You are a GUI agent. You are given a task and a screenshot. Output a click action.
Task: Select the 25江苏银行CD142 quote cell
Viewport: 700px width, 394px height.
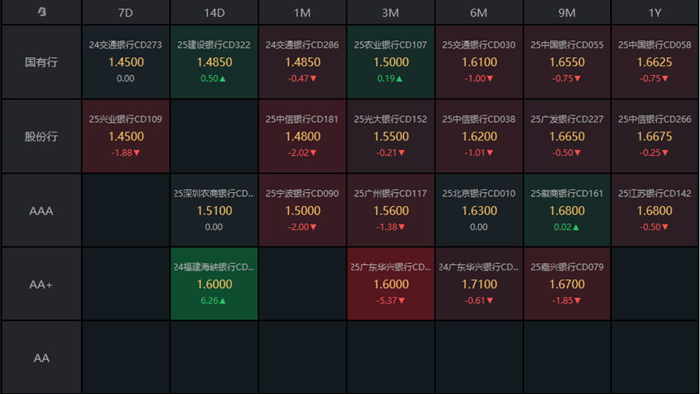(655, 210)
